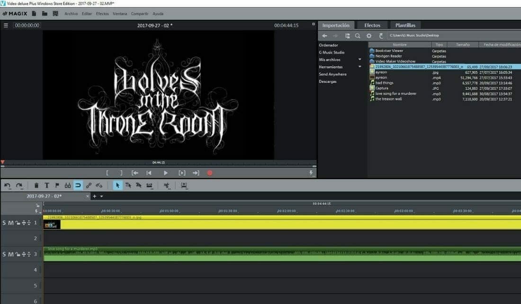Mute track 3 with M button
521x304 pixels.
click(10, 254)
